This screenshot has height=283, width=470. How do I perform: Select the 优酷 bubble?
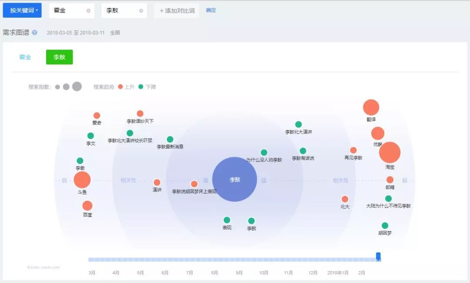click(x=378, y=133)
